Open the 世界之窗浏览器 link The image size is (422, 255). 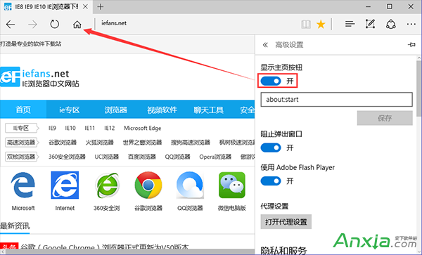(142, 143)
